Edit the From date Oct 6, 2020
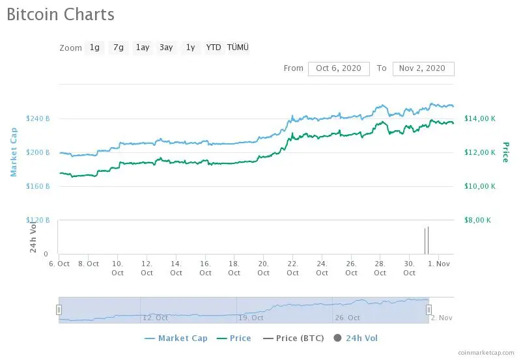The width and height of the screenshot is (521, 358). pyautogui.click(x=339, y=68)
